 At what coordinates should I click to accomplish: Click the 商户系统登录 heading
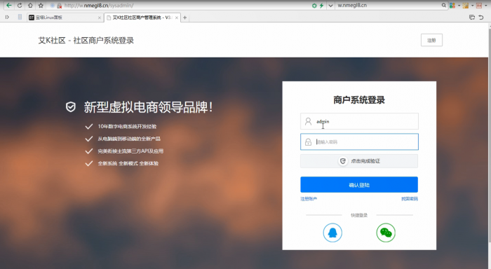coord(359,100)
